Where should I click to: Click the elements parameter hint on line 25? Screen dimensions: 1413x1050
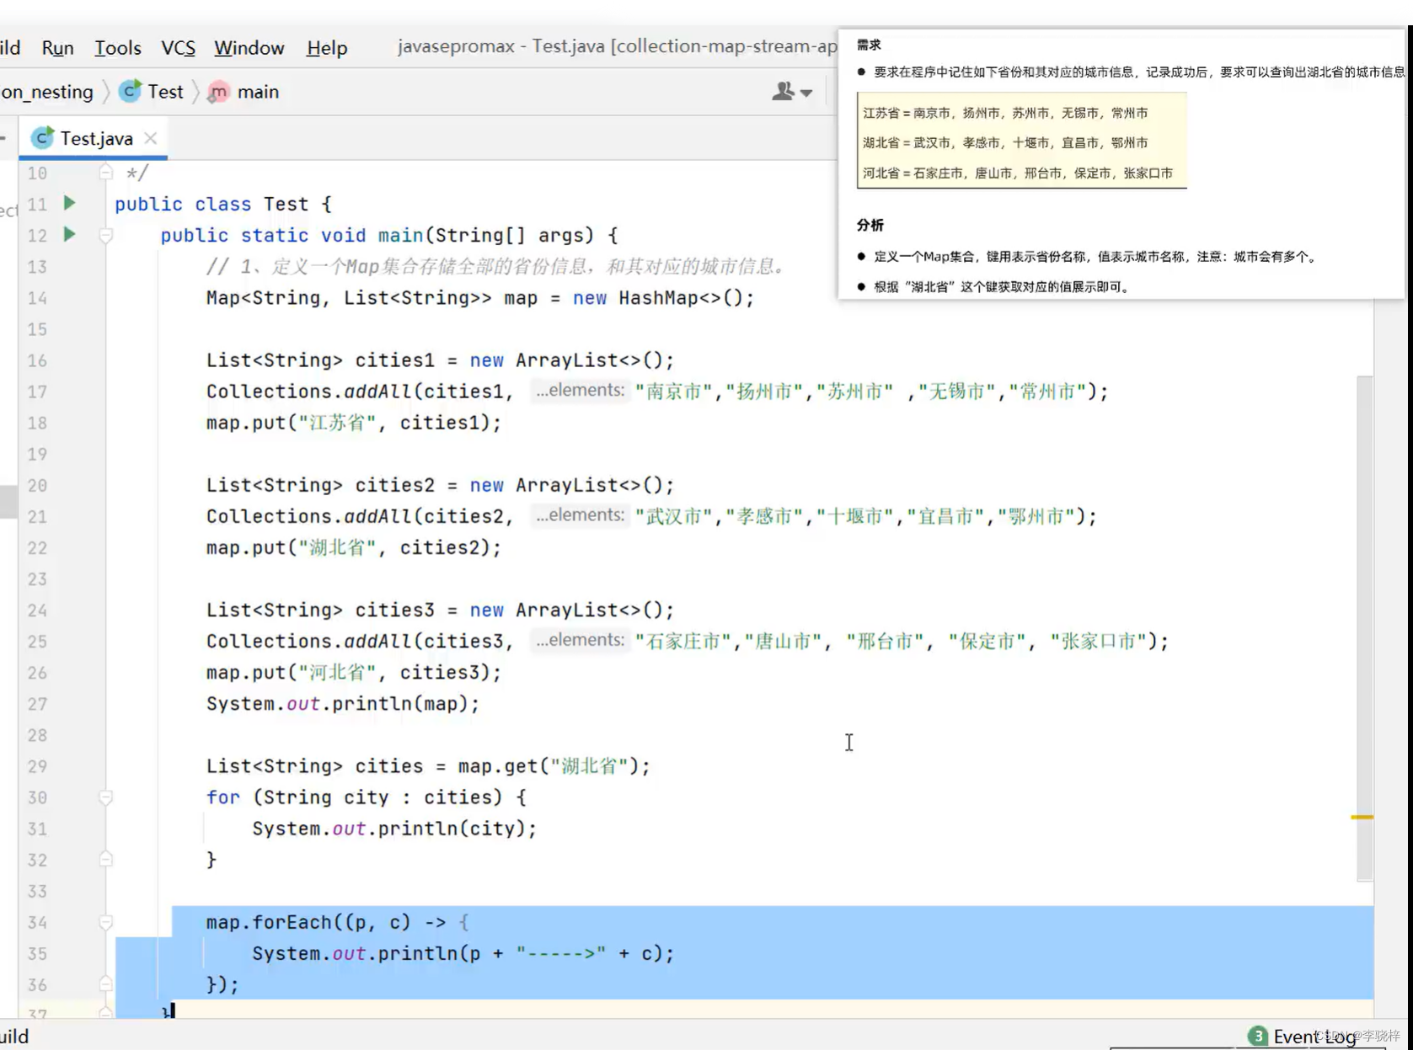[581, 640]
